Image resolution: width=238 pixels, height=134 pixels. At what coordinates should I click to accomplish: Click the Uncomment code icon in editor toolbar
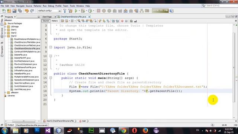pos(135,21)
